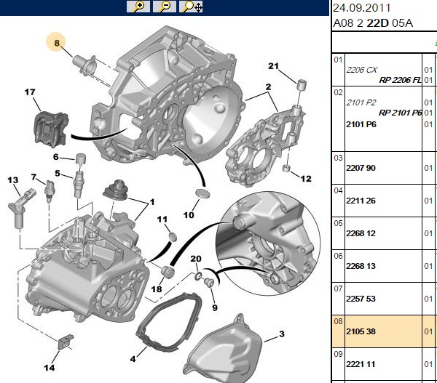Screen dimensions: 437x383
Task: Select part number 2257 53
Action: 361,299
